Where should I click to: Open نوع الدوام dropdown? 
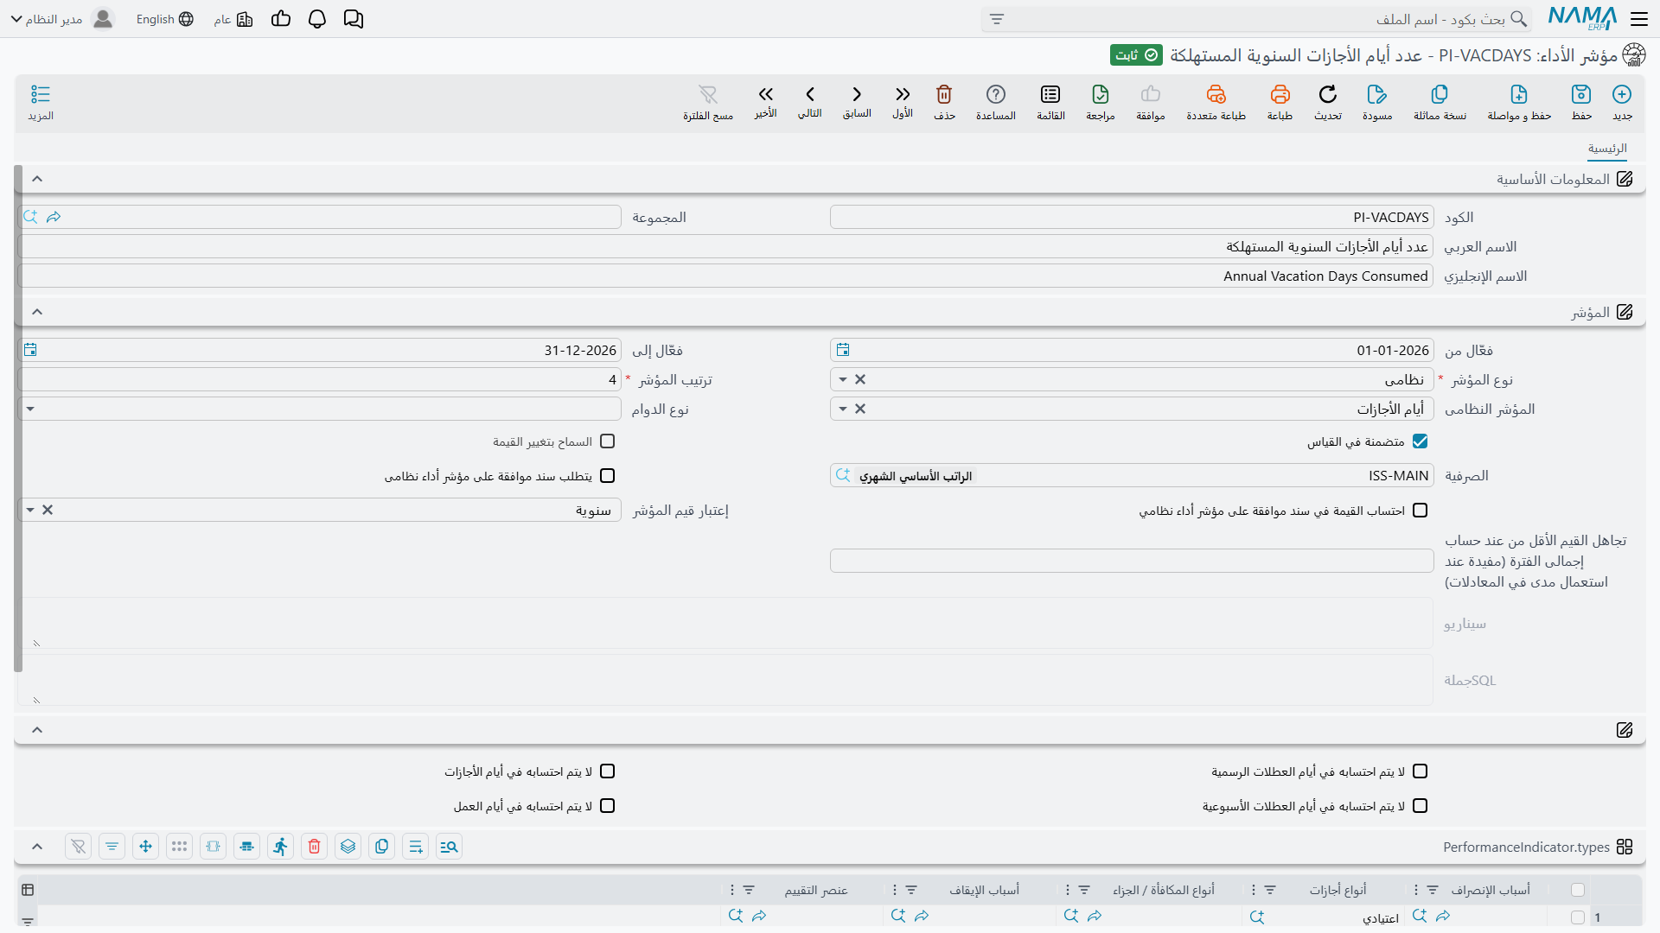[30, 409]
